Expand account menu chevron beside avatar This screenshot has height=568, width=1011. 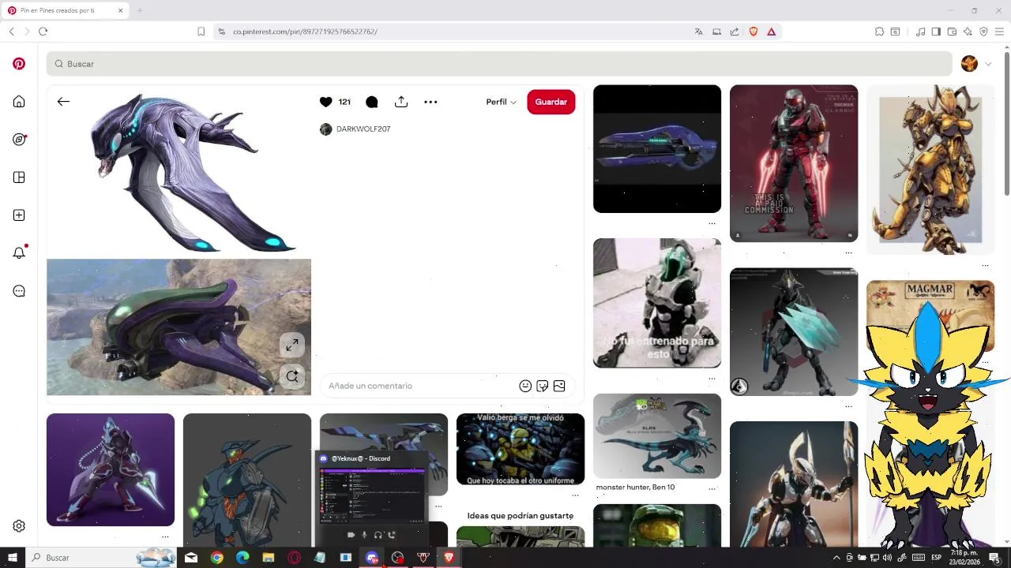(x=988, y=64)
